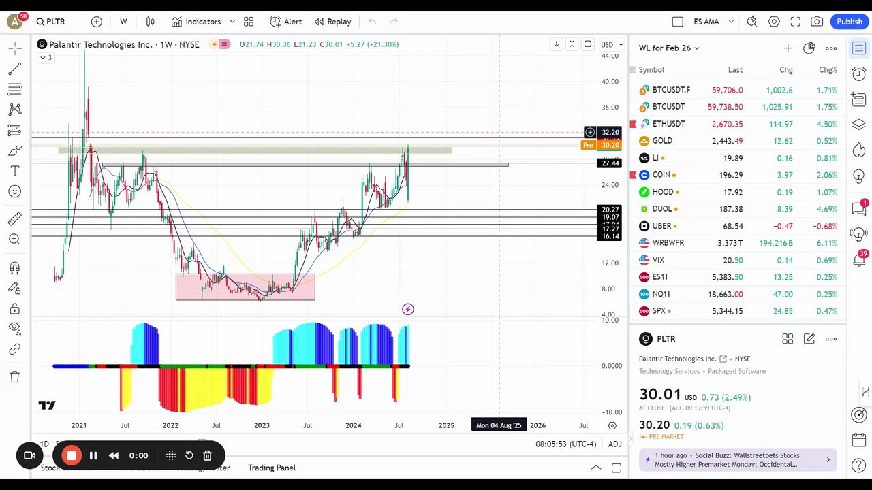The height and width of the screenshot is (490, 872).
Task: Select the text annotation tool
Action: 15,171
